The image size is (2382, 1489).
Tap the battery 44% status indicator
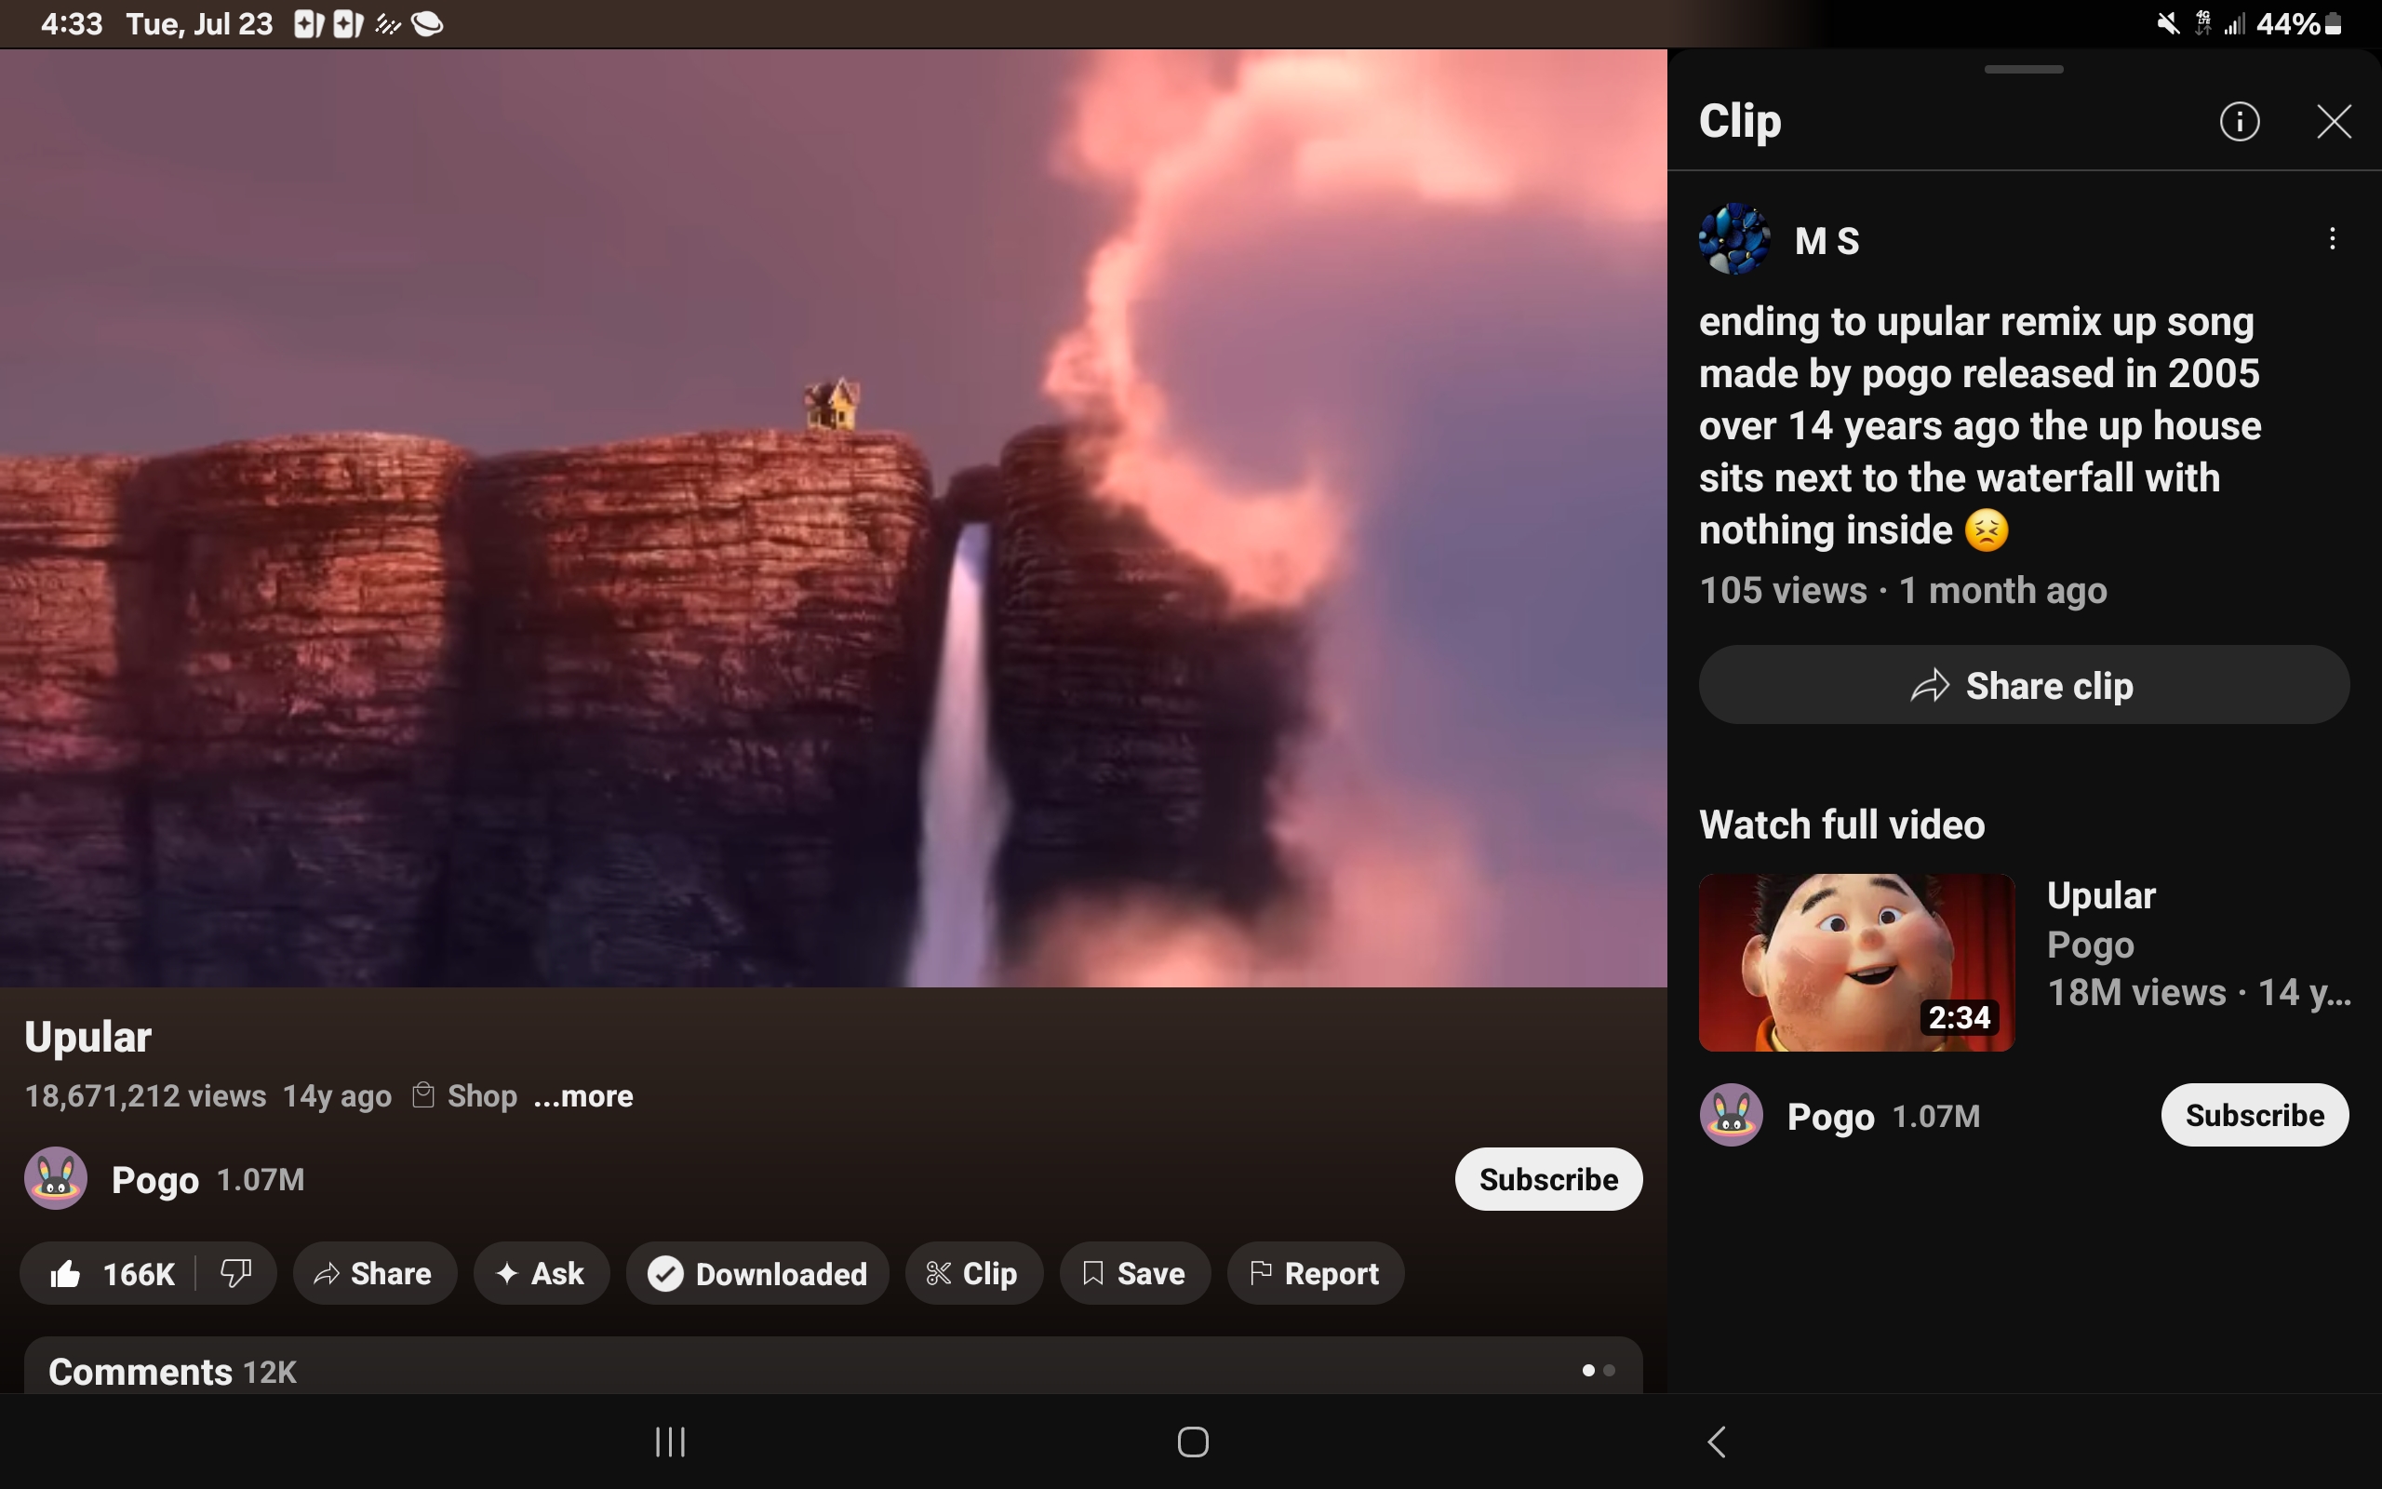click(2299, 23)
